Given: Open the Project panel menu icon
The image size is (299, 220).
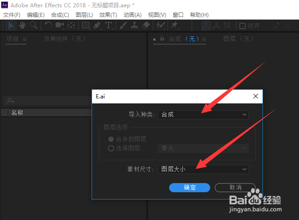Looking at the screenshot, I should [x=25, y=39].
